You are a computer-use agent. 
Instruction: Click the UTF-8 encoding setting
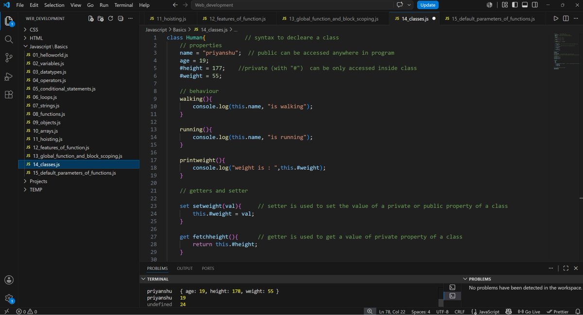(443, 312)
